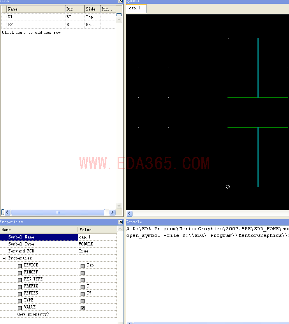Click the BI direction cell for N2

[75, 25]
